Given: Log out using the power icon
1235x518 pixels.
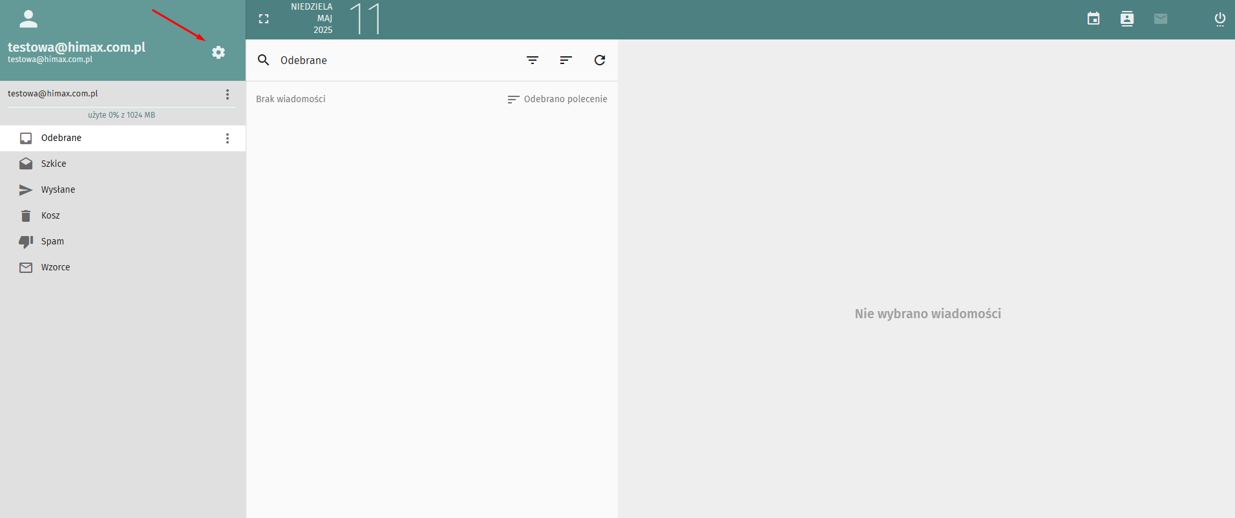Looking at the screenshot, I should 1219,19.
